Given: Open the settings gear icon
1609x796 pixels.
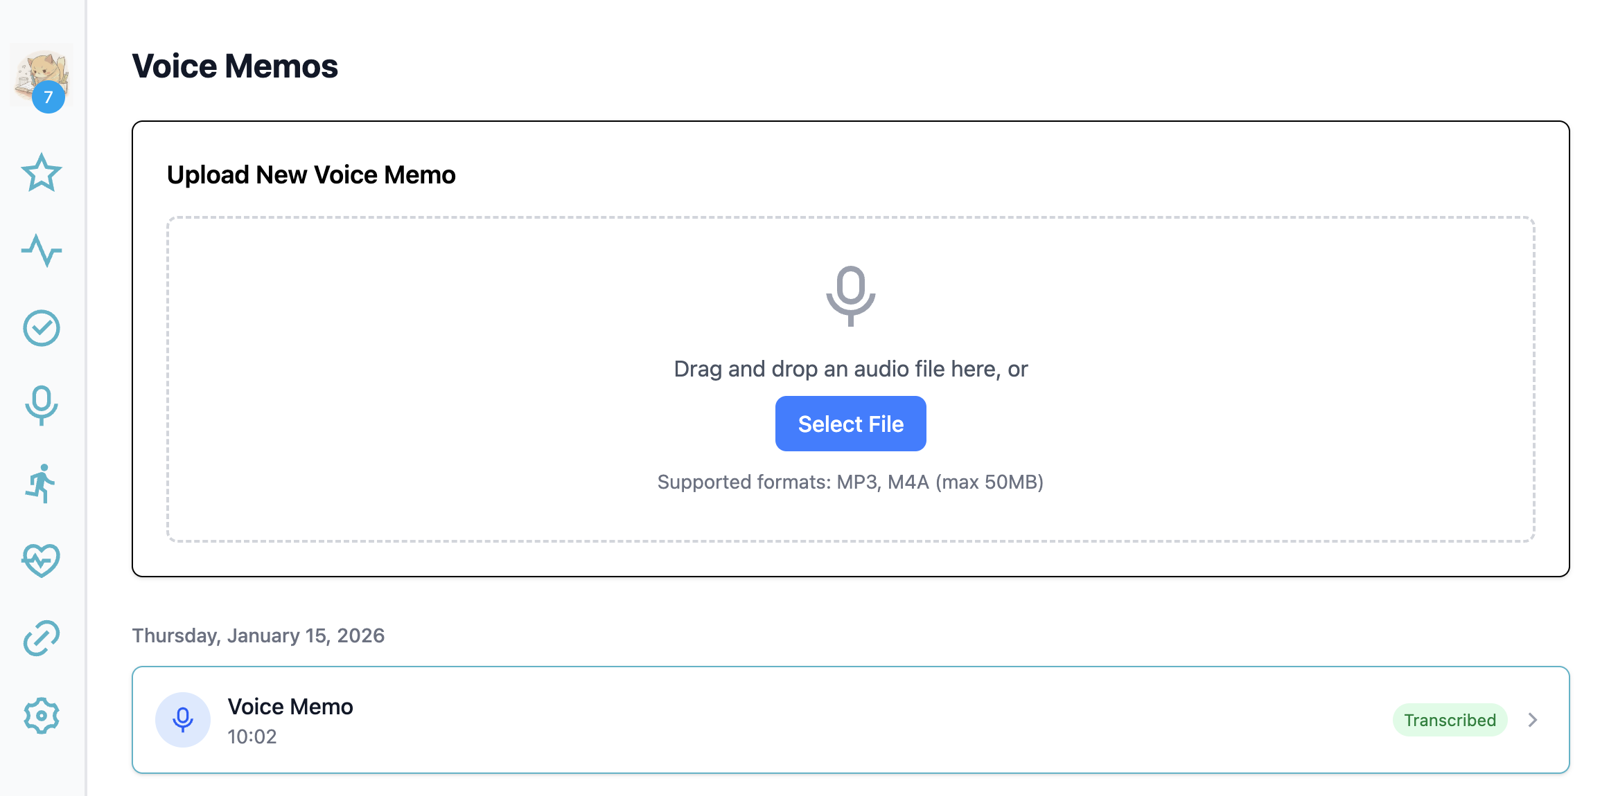Looking at the screenshot, I should [x=42, y=716].
